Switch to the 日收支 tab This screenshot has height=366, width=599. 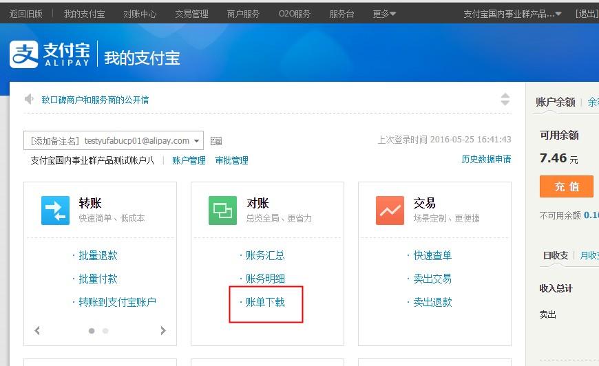[x=556, y=255]
